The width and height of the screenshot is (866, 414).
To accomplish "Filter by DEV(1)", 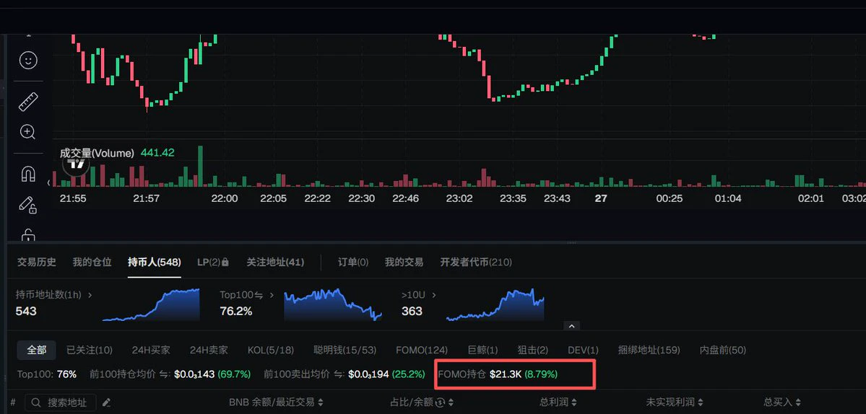I will click(x=583, y=350).
